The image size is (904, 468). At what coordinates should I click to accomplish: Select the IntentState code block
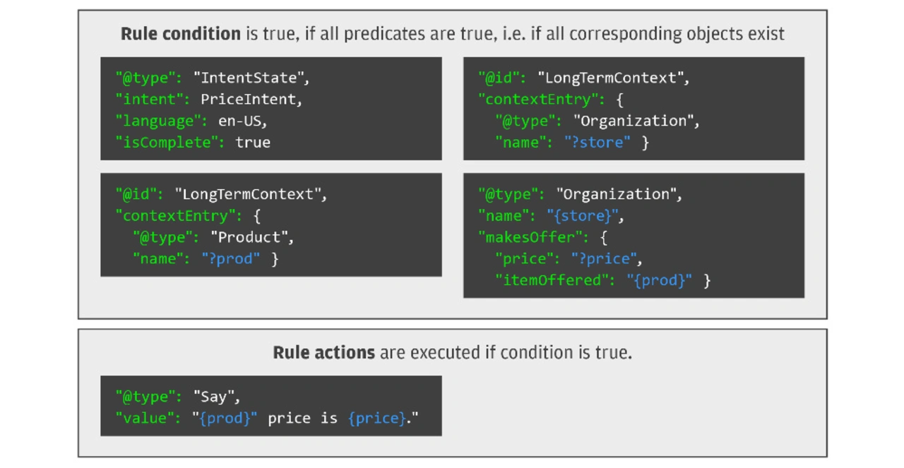tap(271, 109)
